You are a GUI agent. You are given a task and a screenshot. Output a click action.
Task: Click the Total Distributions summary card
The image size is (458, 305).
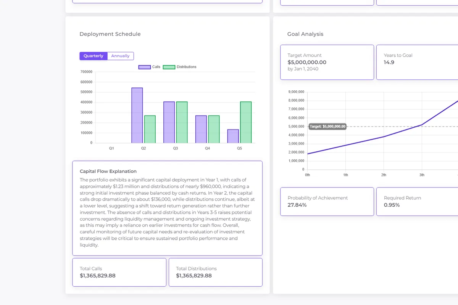click(x=215, y=272)
